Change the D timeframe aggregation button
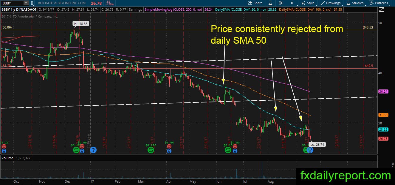The height and width of the screenshot is (185, 395). coord(292,3)
